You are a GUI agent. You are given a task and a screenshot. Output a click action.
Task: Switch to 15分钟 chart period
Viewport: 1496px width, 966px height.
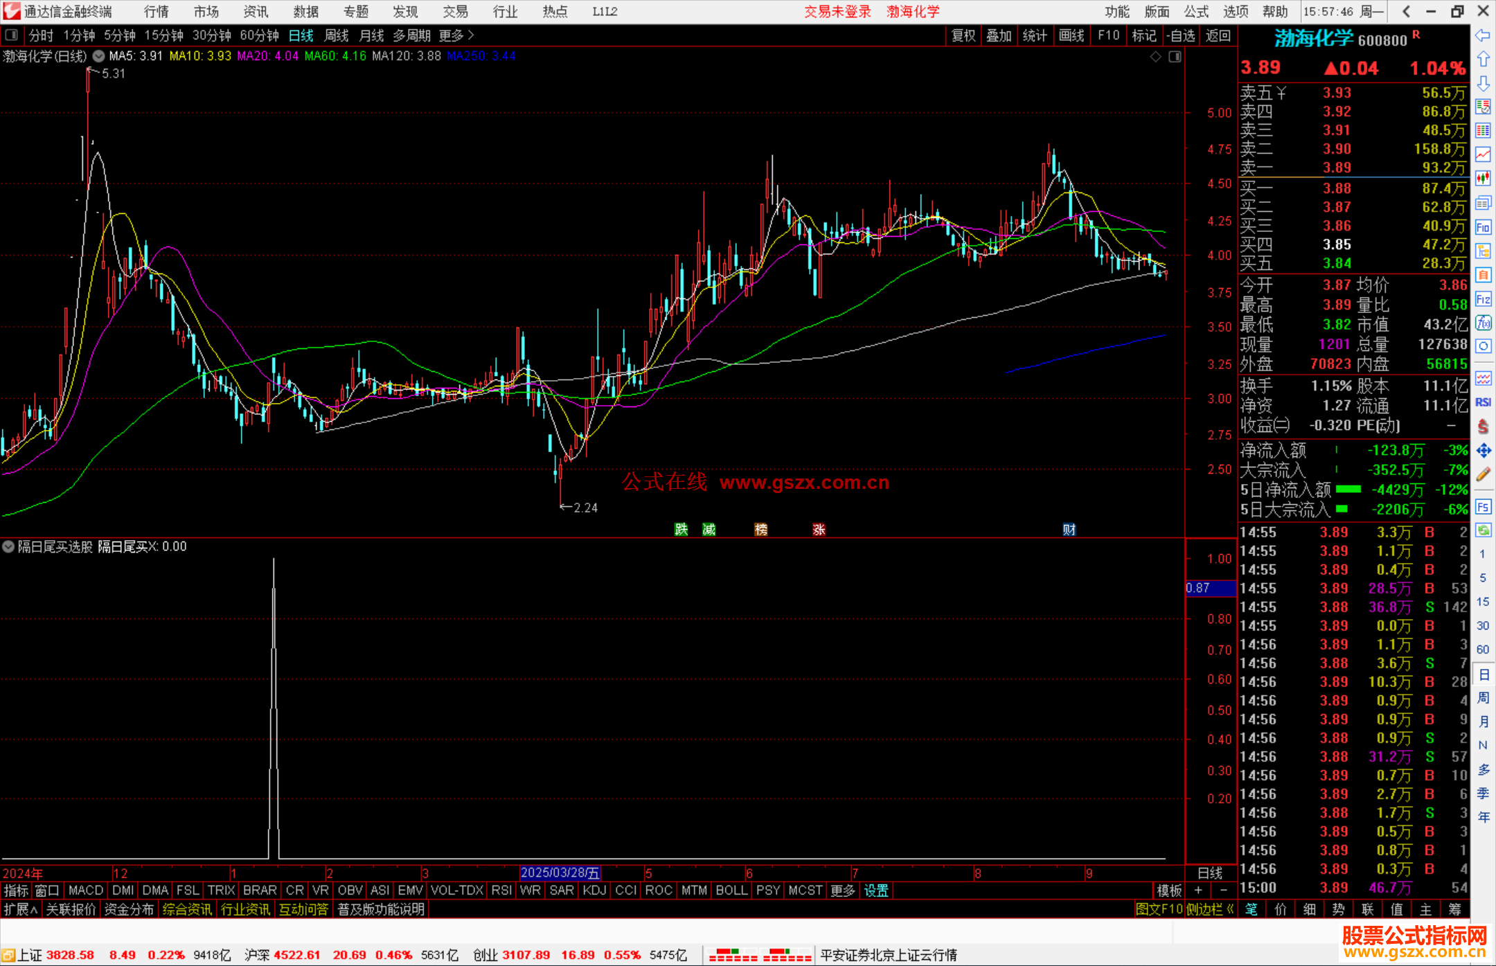coord(163,35)
